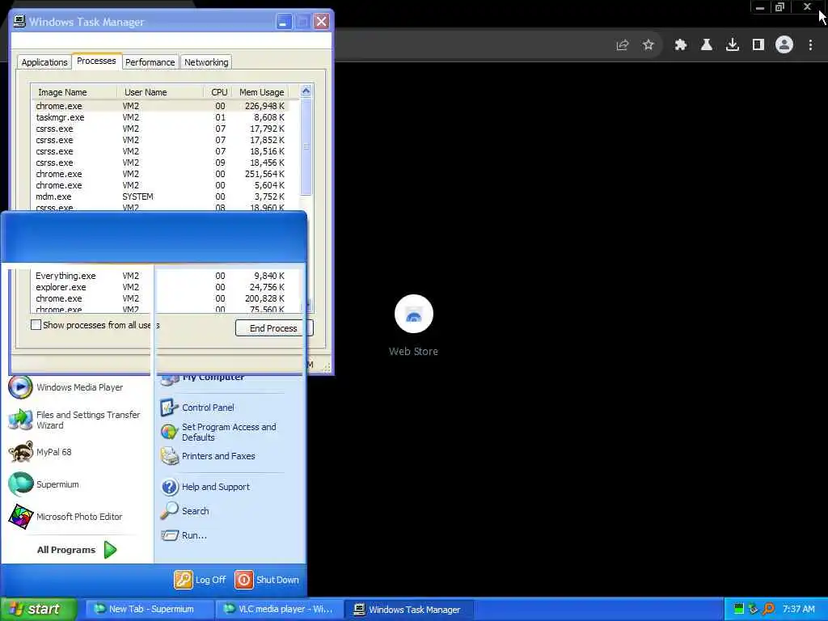Toggle the browser side panel icon
Image resolution: width=828 pixels, height=621 pixels.
coord(758,45)
